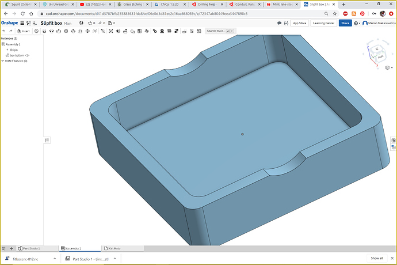Image resolution: width=397 pixels, height=265 pixels.
Task: Click the globe public document icon
Action: (81, 23)
